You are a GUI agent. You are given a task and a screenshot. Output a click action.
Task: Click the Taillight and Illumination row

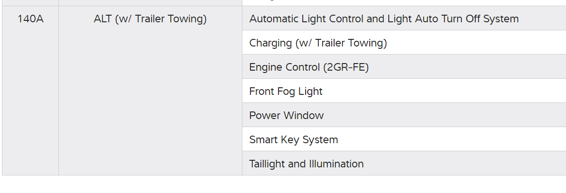306,164
